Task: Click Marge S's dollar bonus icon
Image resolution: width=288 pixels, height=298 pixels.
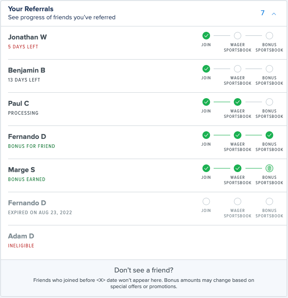Action: [269, 168]
